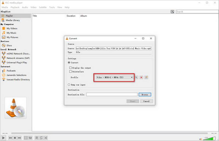Open My Music in sidebar
The image size is (219, 141).
click(x=16, y=33)
